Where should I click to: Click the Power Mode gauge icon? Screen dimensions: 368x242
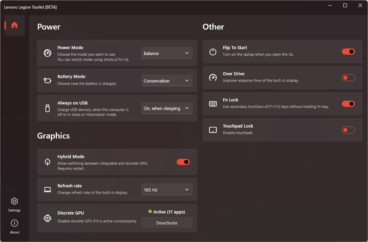[x=48, y=53]
